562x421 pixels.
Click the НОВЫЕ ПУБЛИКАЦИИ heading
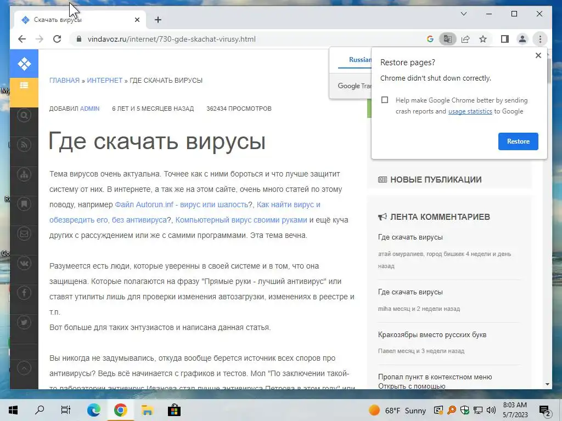click(x=435, y=180)
